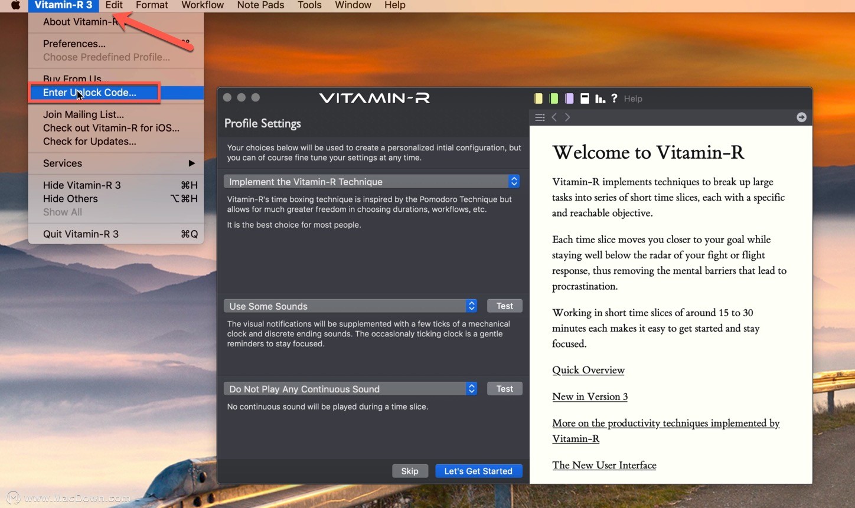This screenshot has height=508, width=855.
Task: Open the Note Pads menu
Action: coord(260,5)
